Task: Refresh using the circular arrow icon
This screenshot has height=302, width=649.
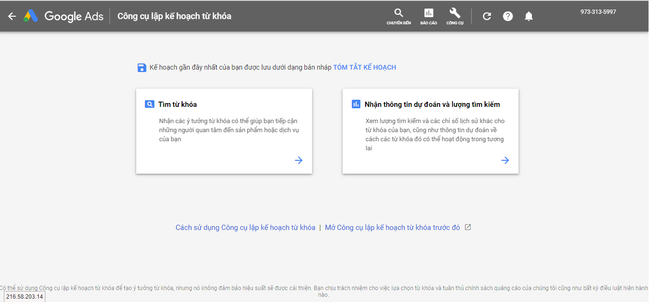Action: (x=487, y=16)
